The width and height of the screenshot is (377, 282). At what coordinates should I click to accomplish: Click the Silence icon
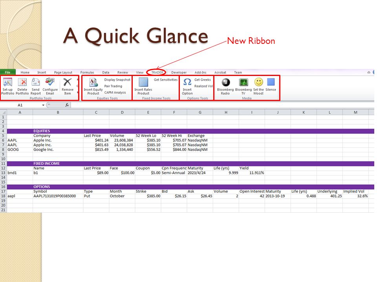271,82
